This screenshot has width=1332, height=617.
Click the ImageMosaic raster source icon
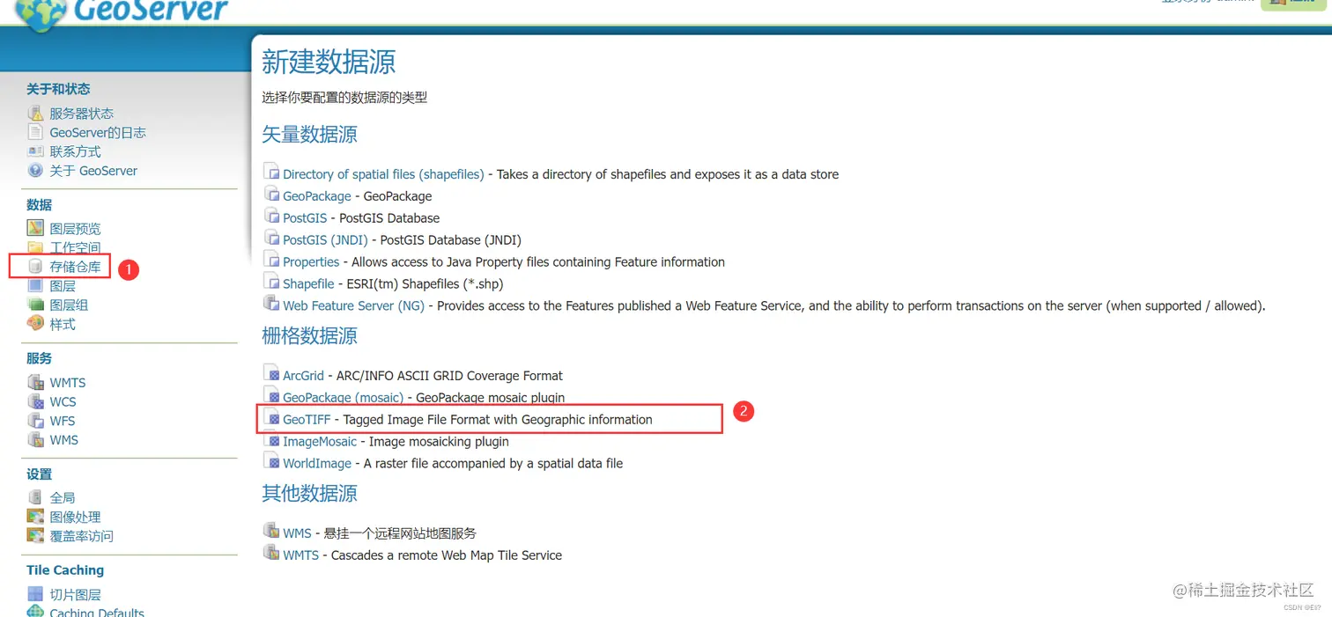271,439
